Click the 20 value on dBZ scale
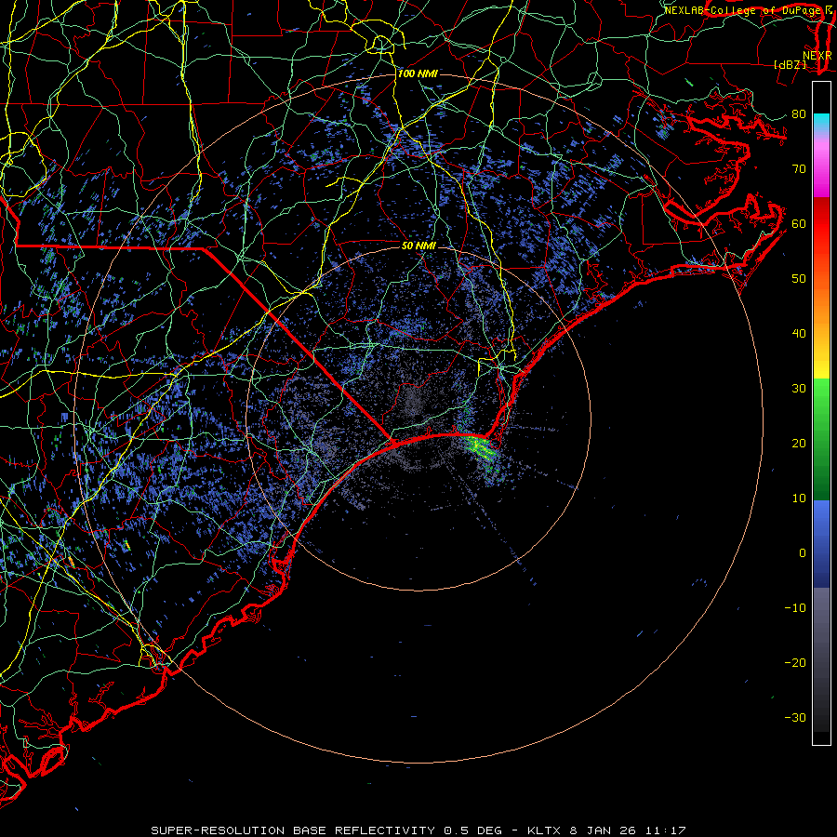Viewport: 837px width, 837px height. pos(799,444)
